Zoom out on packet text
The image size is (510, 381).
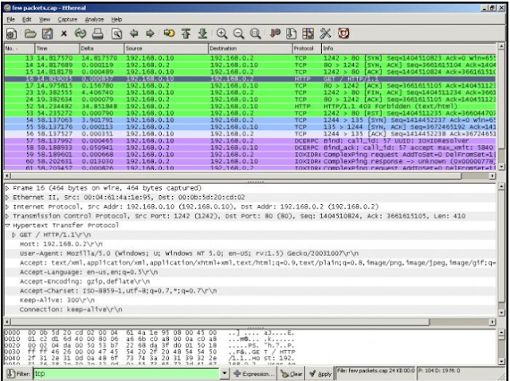tap(239, 33)
